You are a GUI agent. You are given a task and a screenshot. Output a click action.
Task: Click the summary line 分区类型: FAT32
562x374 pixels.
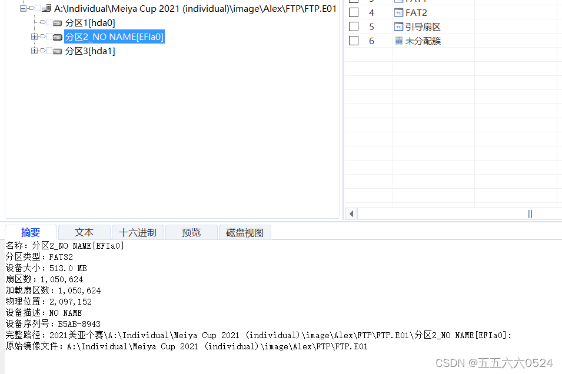point(39,257)
